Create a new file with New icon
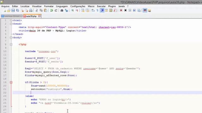This screenshot has width=202, height=113. click(x=4, y=10)
